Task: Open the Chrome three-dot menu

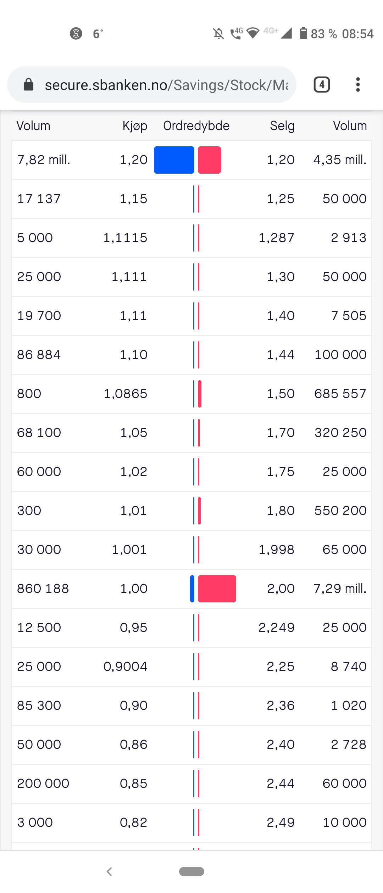Action: 358,85
